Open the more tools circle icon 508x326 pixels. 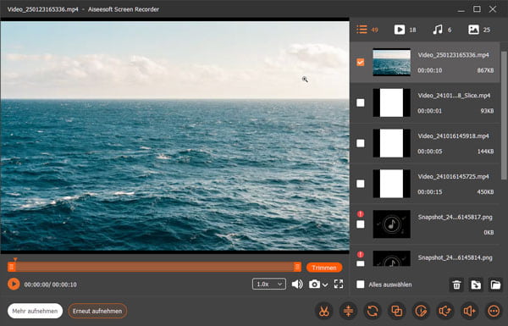click(x=494, y=311)
